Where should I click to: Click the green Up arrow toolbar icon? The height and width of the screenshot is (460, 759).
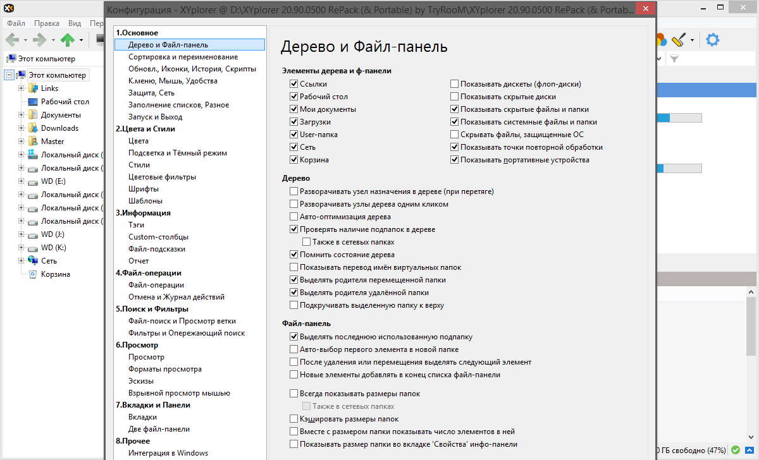(x=68, y=40)
